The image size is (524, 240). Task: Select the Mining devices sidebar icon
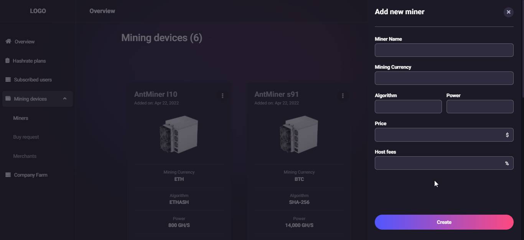tap(7, 98)
